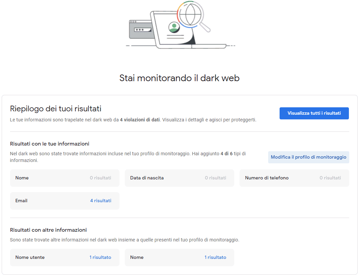Viewport: 360px width, 277px height.
Task: Select the Email label in its card
Action: click(x=22, y=201)
